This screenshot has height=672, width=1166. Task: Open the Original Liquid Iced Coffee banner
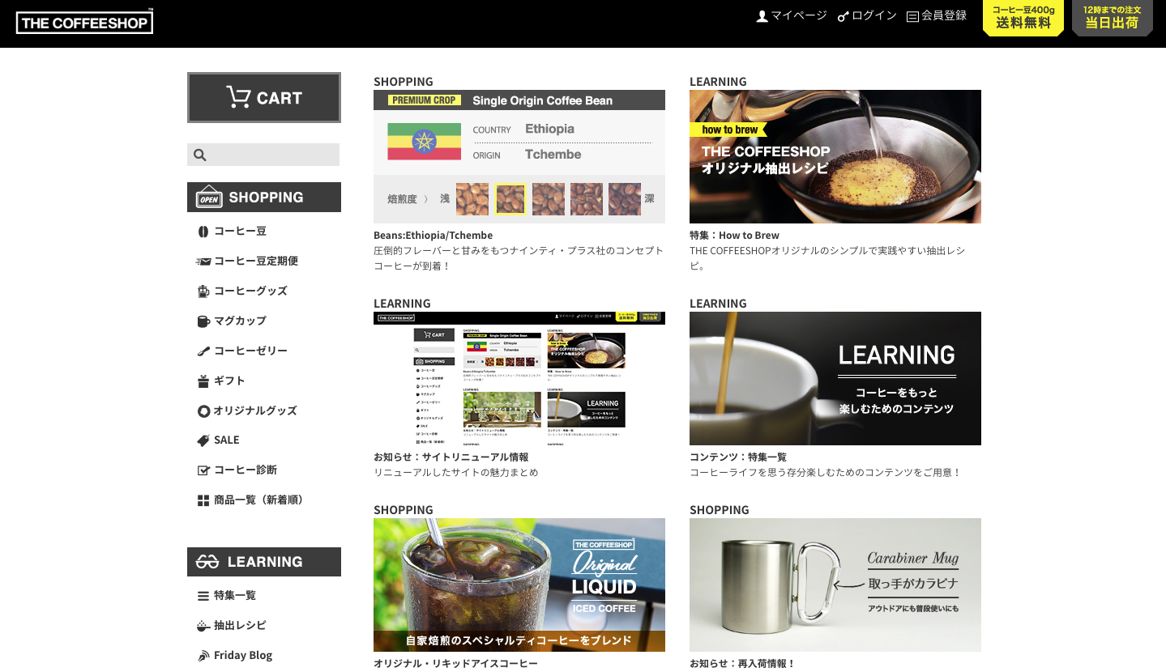pyautogui.click(x=519, y=585)
